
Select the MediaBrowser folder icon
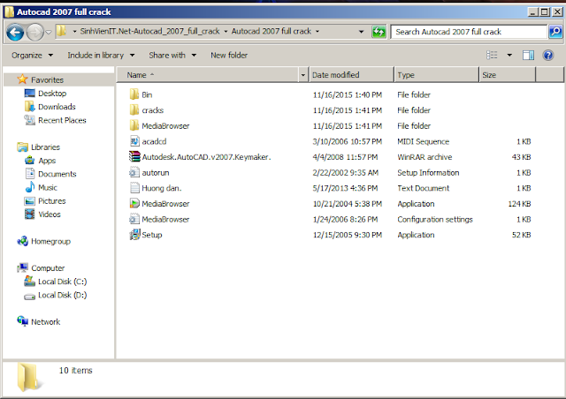[134, 126]
